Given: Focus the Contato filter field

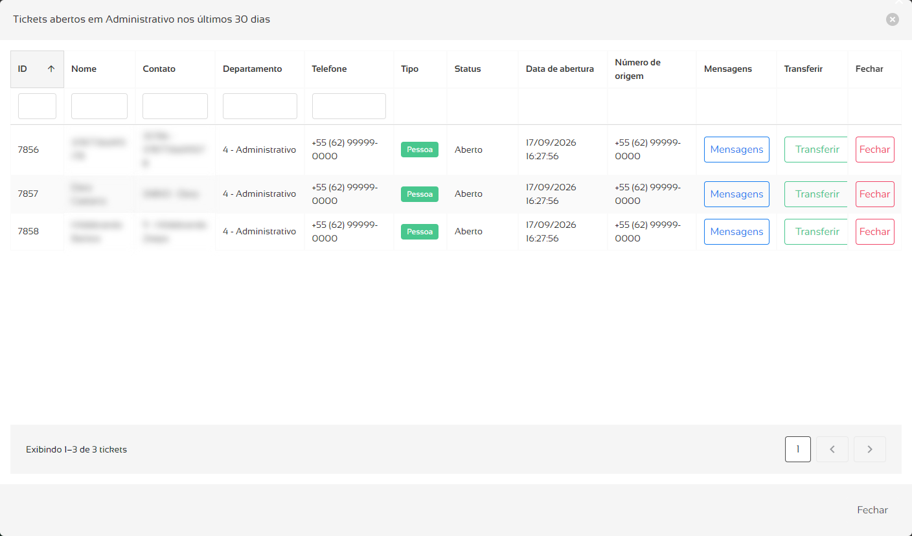Looking at the screenshot, I should 175,106.
